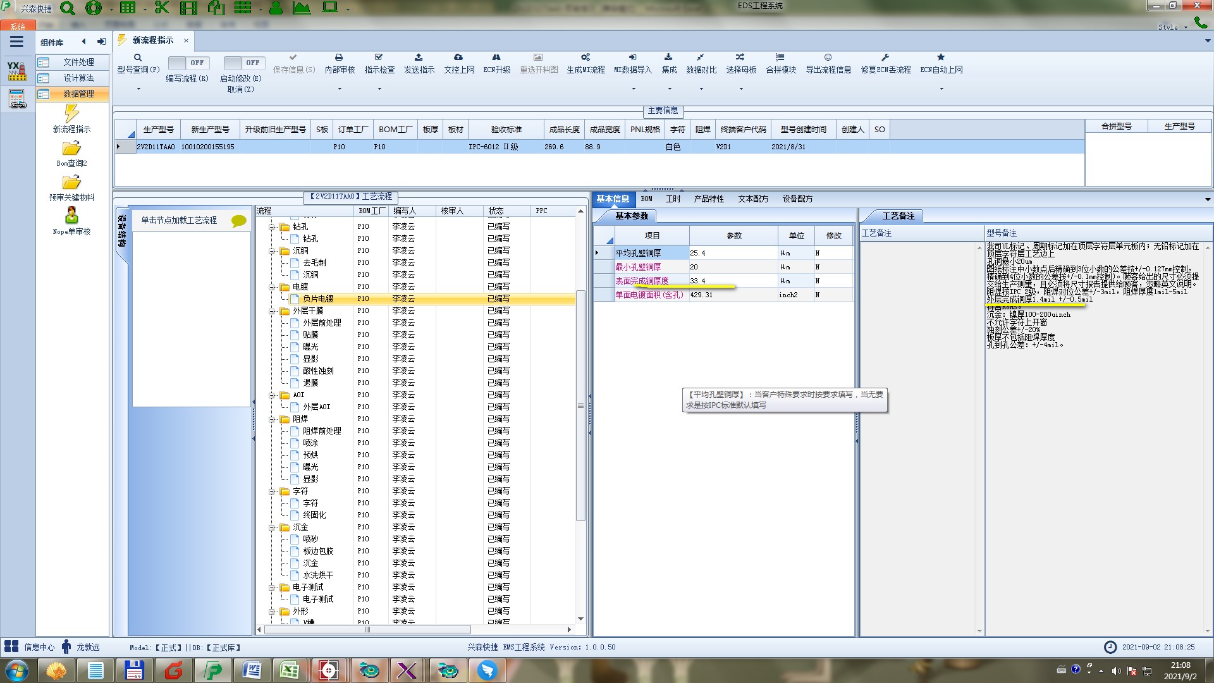Switch to the BOM tab

646,199
